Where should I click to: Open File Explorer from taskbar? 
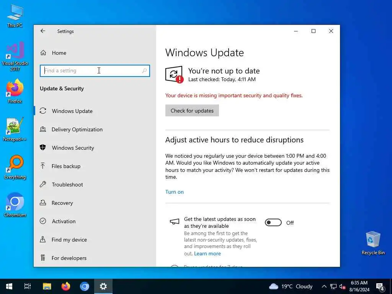[x=47, y=286]
